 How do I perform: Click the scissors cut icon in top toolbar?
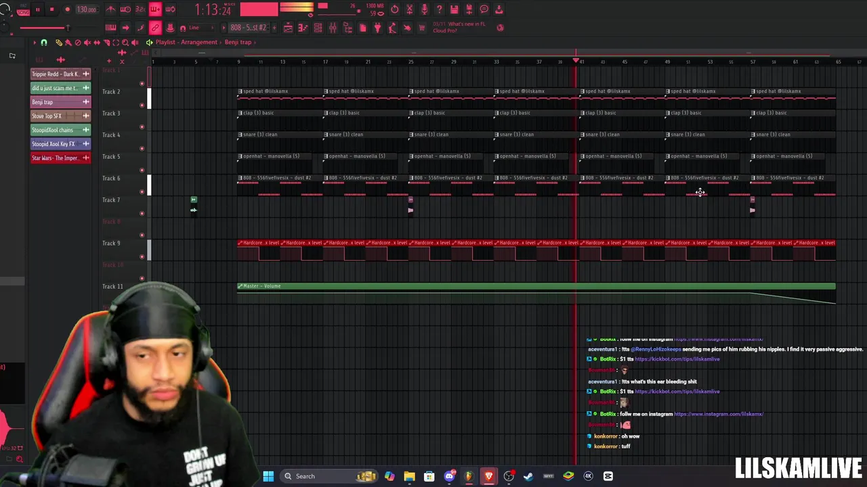point(410,9)
